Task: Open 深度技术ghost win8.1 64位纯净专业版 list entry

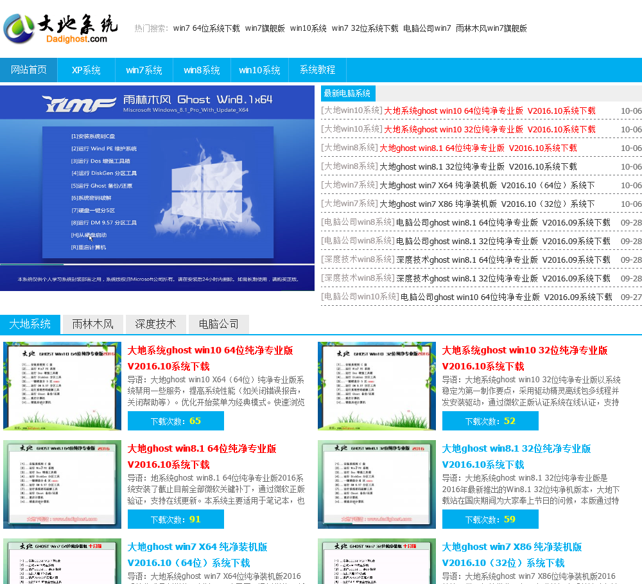Action: [503, 260]
